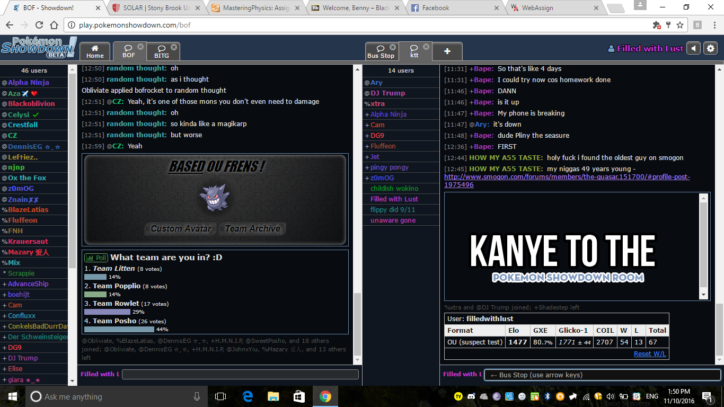Close the BOF room tab
The height and width of the screenshot is (407, 724).
click(140, 47)
